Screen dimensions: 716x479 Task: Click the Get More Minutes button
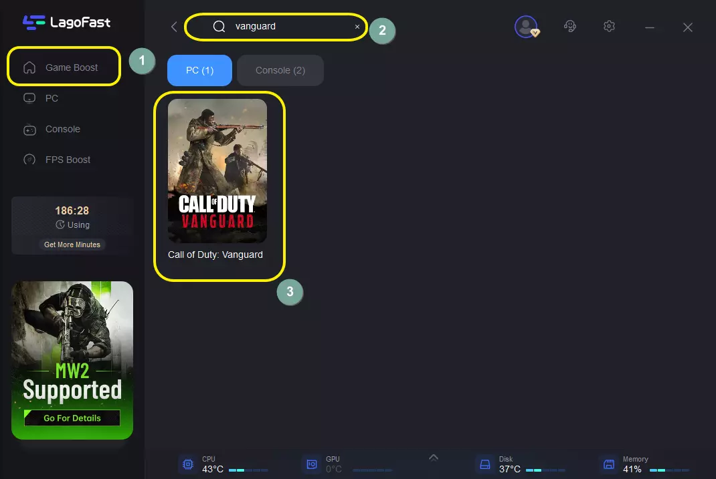(72, 245)
